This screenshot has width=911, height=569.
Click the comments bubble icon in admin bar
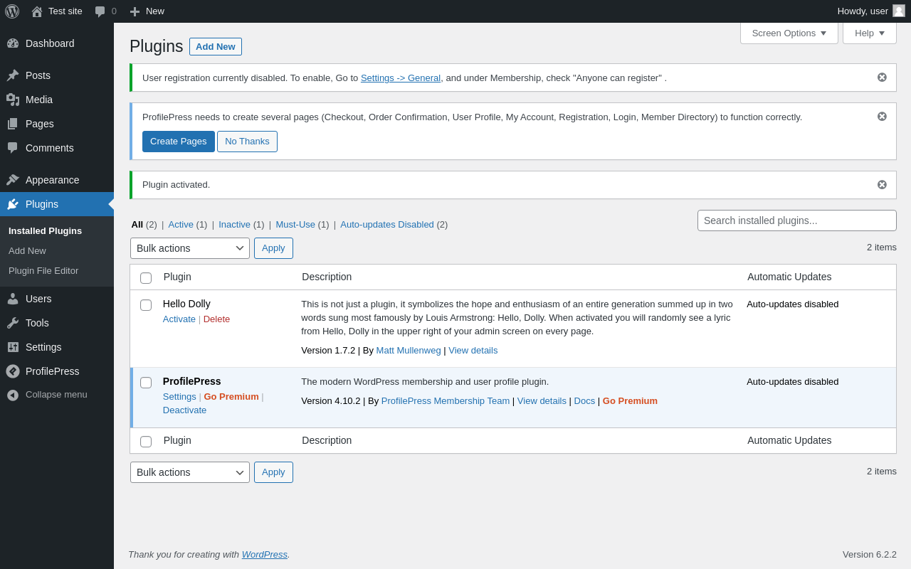(x=100, y=11)
